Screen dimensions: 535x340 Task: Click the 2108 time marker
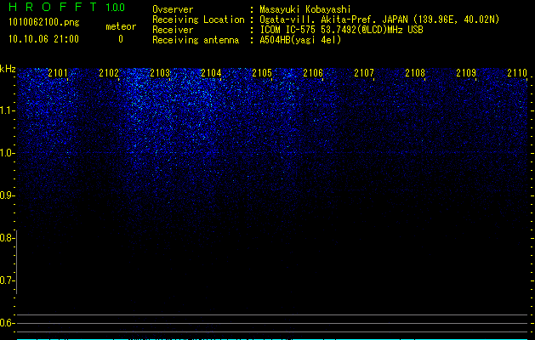click(415, 73)
